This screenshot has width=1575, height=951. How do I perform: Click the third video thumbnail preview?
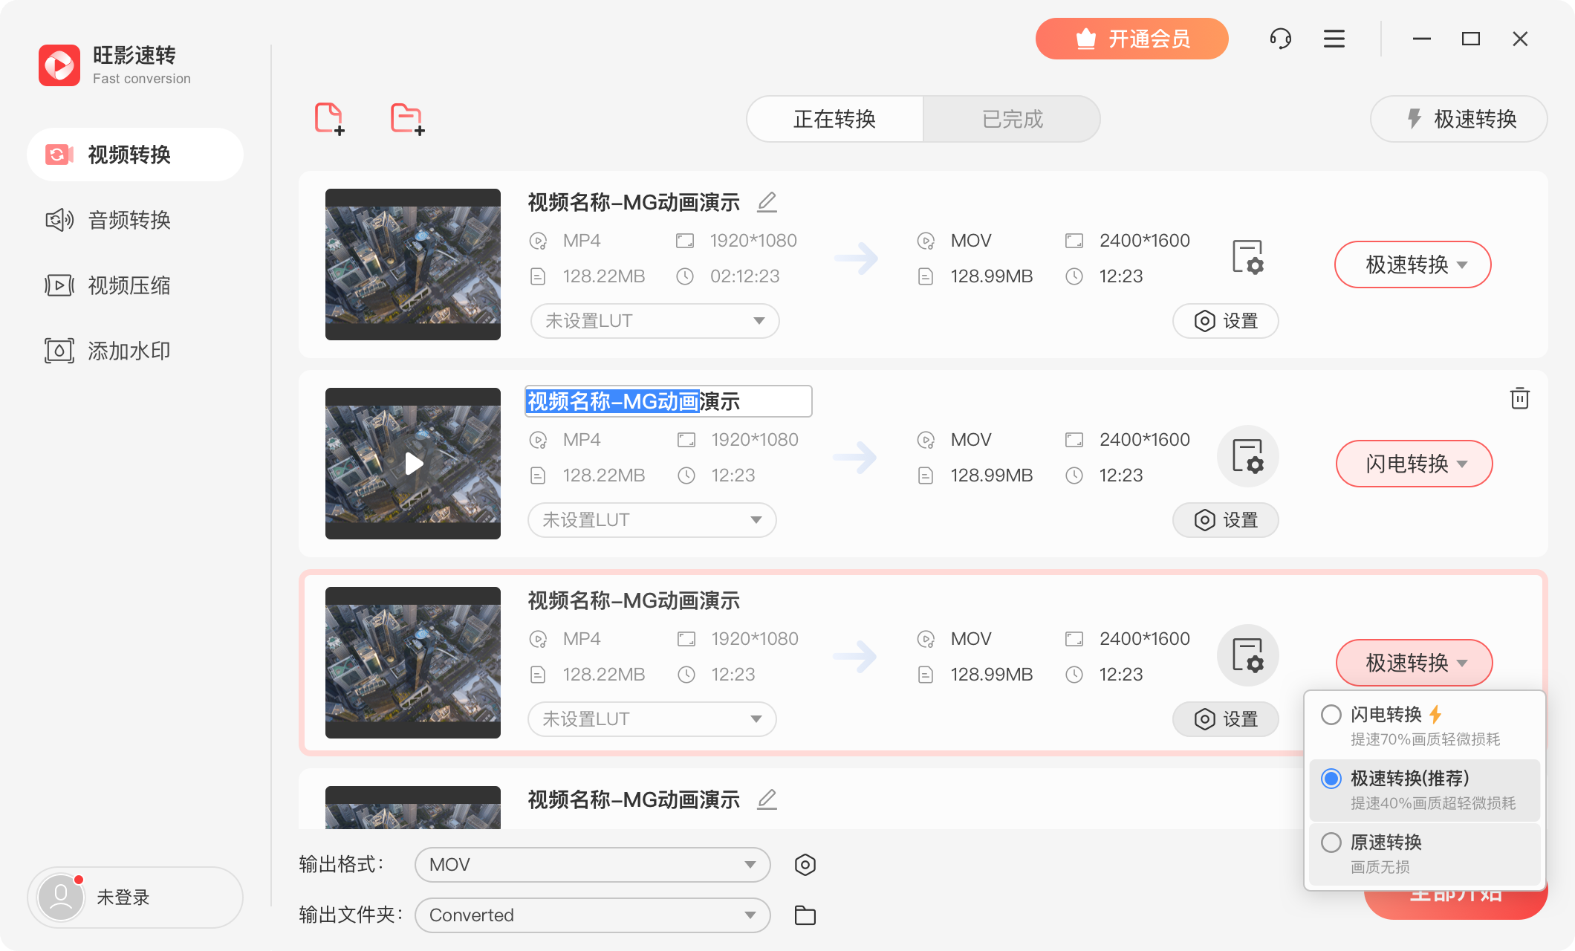[x=413, y=662]
